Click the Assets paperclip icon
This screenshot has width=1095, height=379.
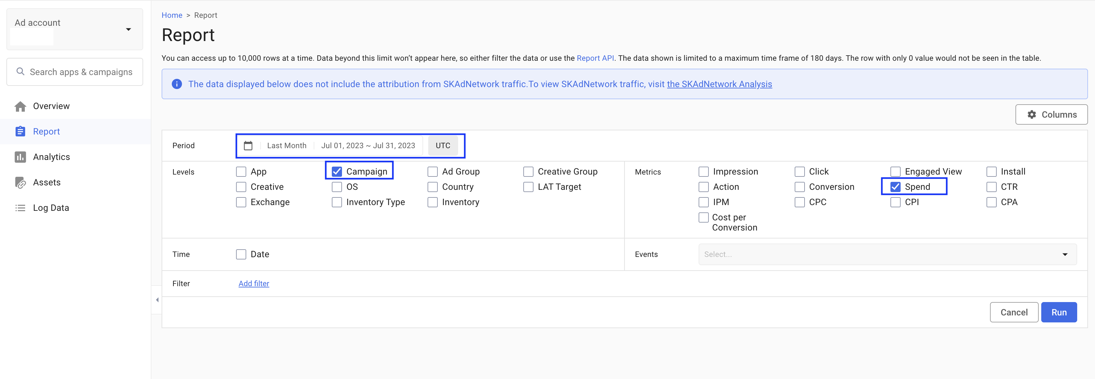[20, 182]
